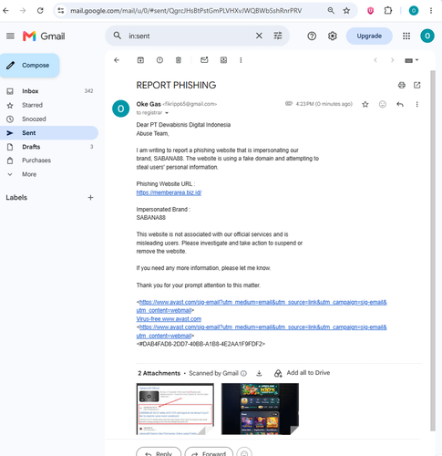
Task: Open browser extensions puzzle icon
Action: pyautogui.click(x=388, y=11)
